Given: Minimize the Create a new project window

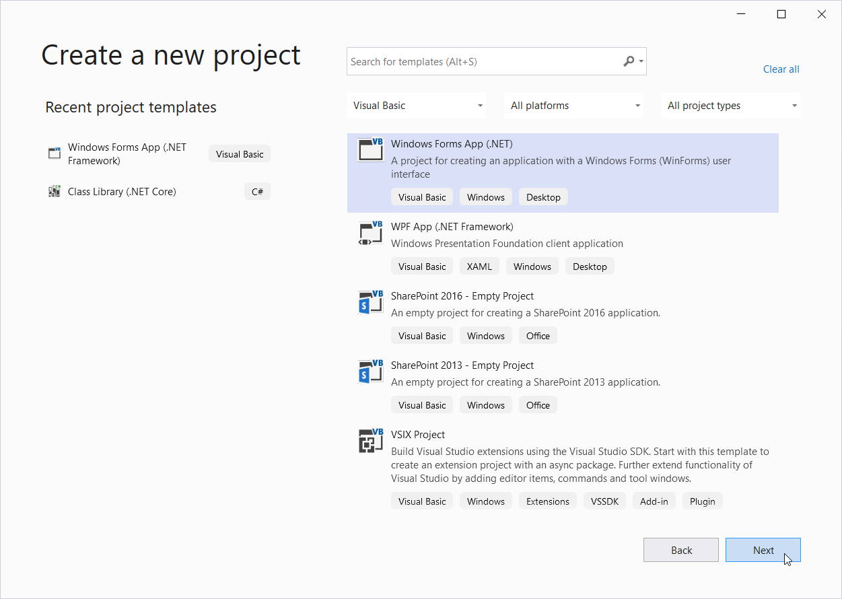Looking at the screenshot, I should (741, 14).
